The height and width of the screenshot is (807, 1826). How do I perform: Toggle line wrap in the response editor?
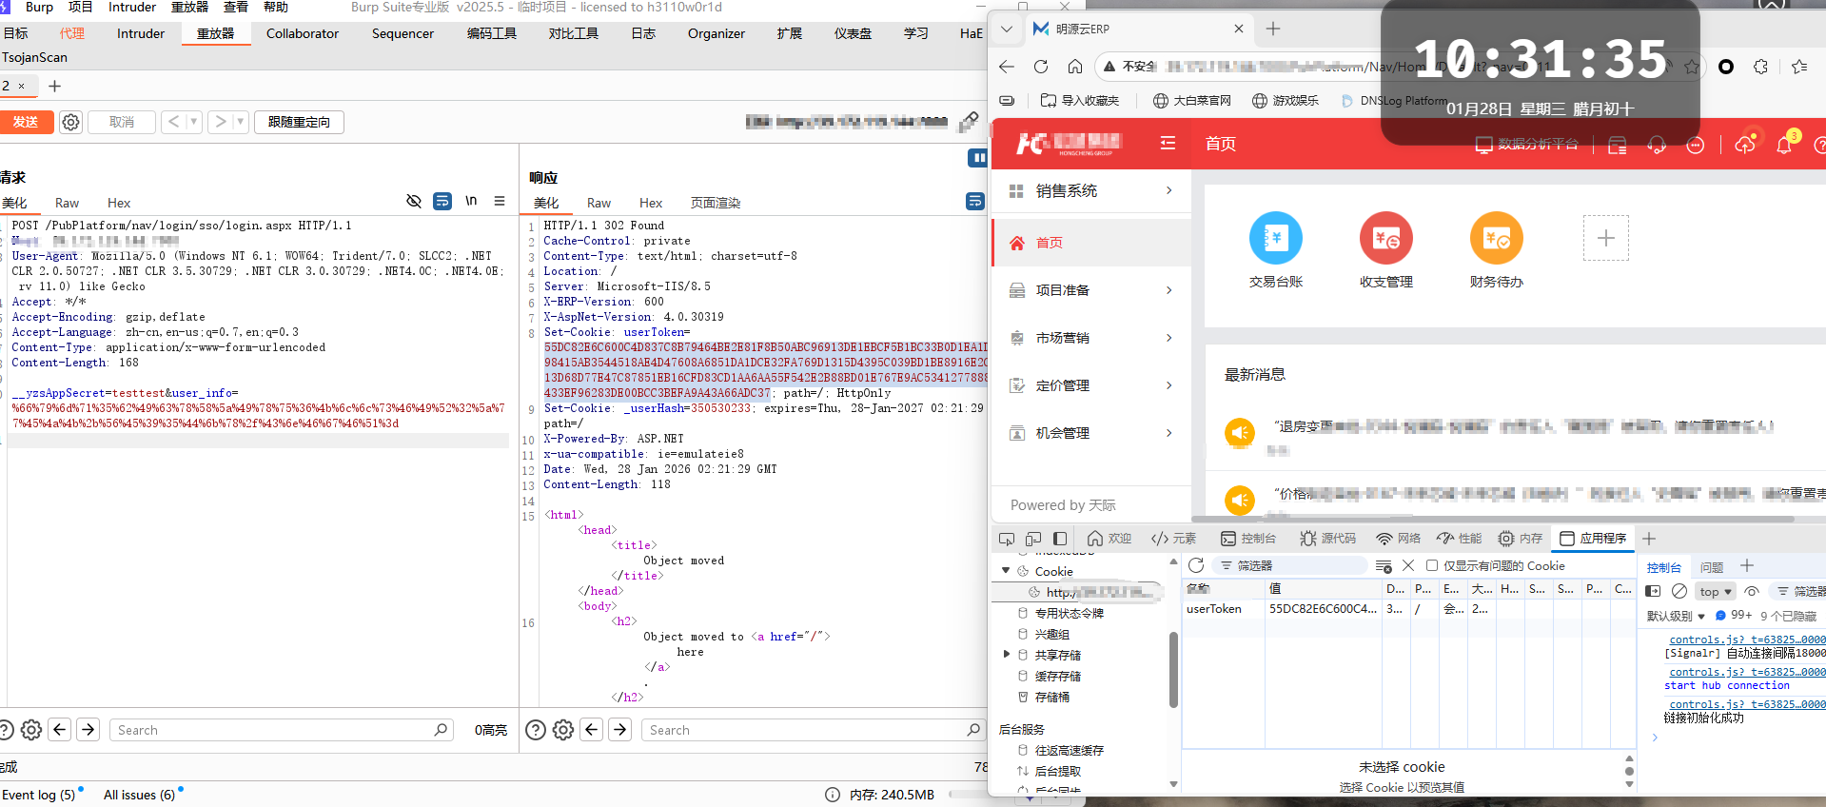tap(975, 201)
